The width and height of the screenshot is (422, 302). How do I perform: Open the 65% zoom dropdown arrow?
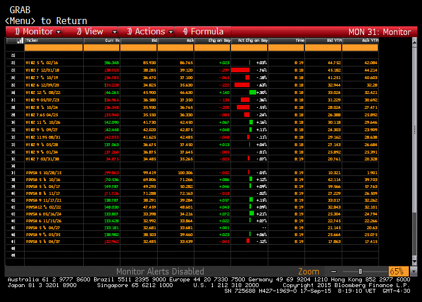[413, 272]
